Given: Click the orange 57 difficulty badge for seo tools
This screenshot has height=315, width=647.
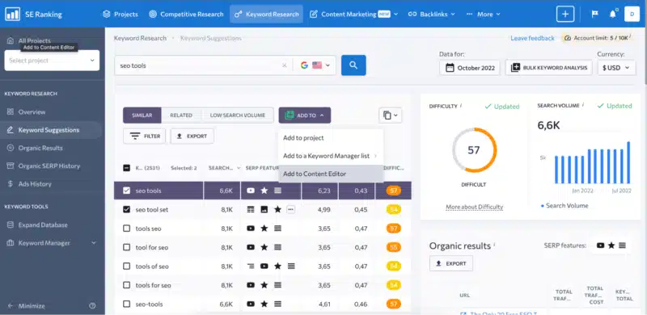Looking at the screenshot, I should coord(394,191).
